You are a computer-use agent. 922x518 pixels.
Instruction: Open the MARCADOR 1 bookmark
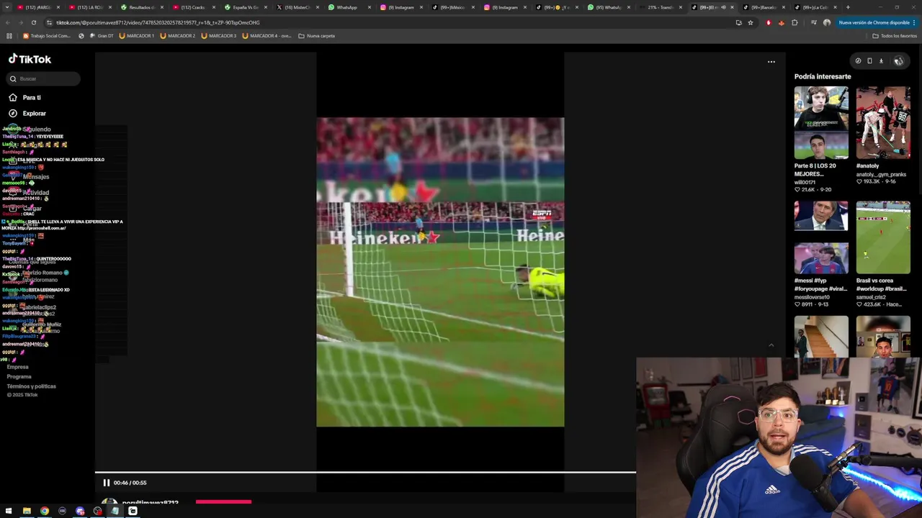136,35
